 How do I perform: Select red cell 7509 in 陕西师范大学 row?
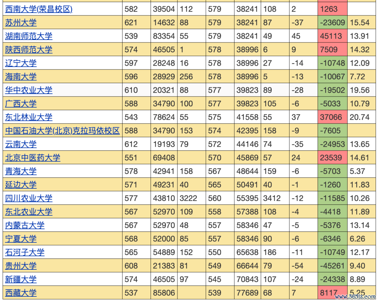332,50
